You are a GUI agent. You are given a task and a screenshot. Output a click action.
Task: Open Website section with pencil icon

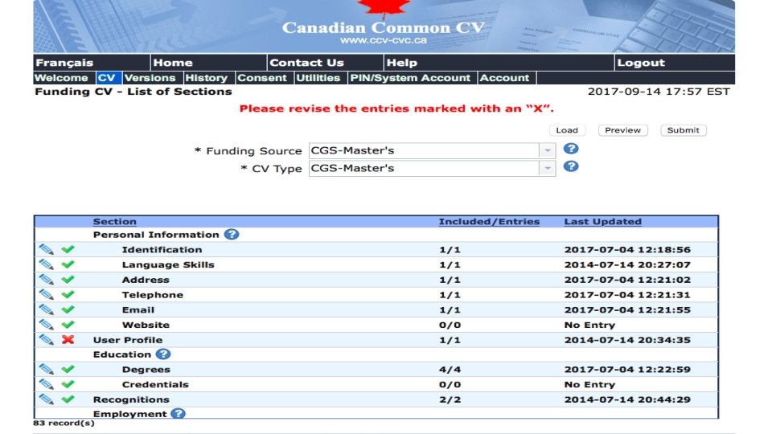[x=47, y=325]
